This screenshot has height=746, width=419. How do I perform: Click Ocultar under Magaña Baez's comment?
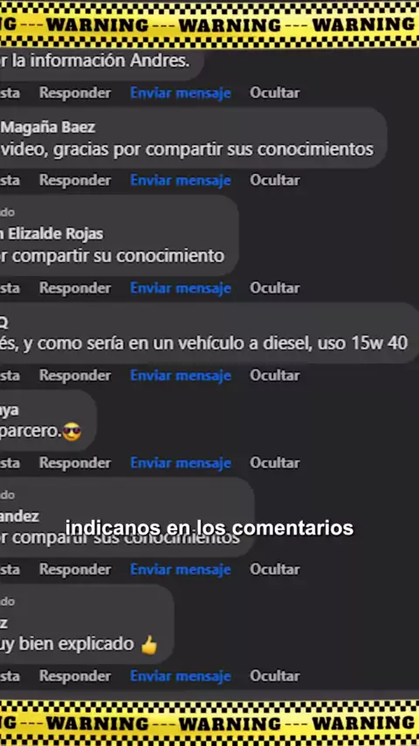tap(274, 180)
